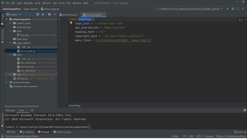Collapse the seleniumpython root folder

pyautogui.click(x=7, y=19)
